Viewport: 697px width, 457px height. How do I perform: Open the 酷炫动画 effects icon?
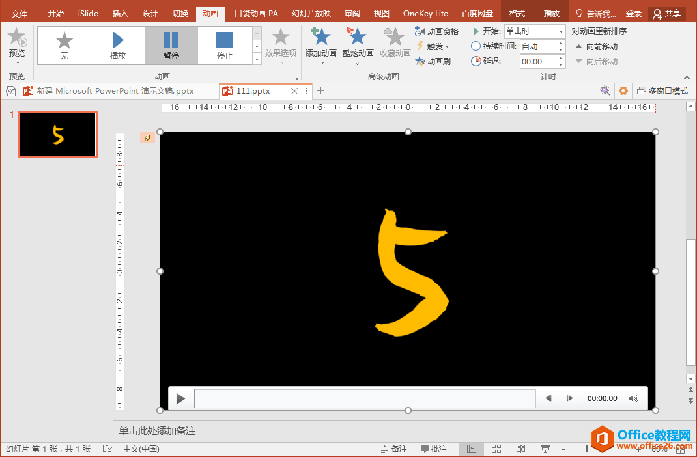pos(358,37)
